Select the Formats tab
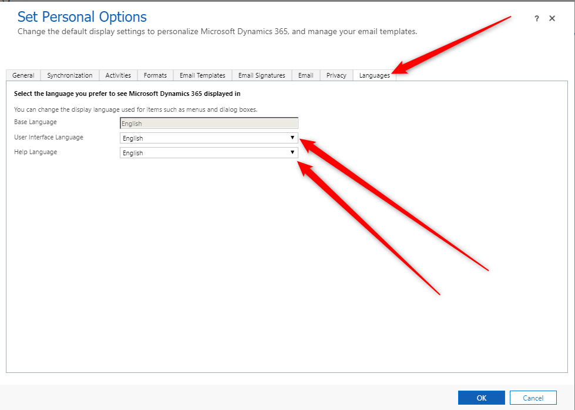The image size is (575, 410). click(155, 75)
